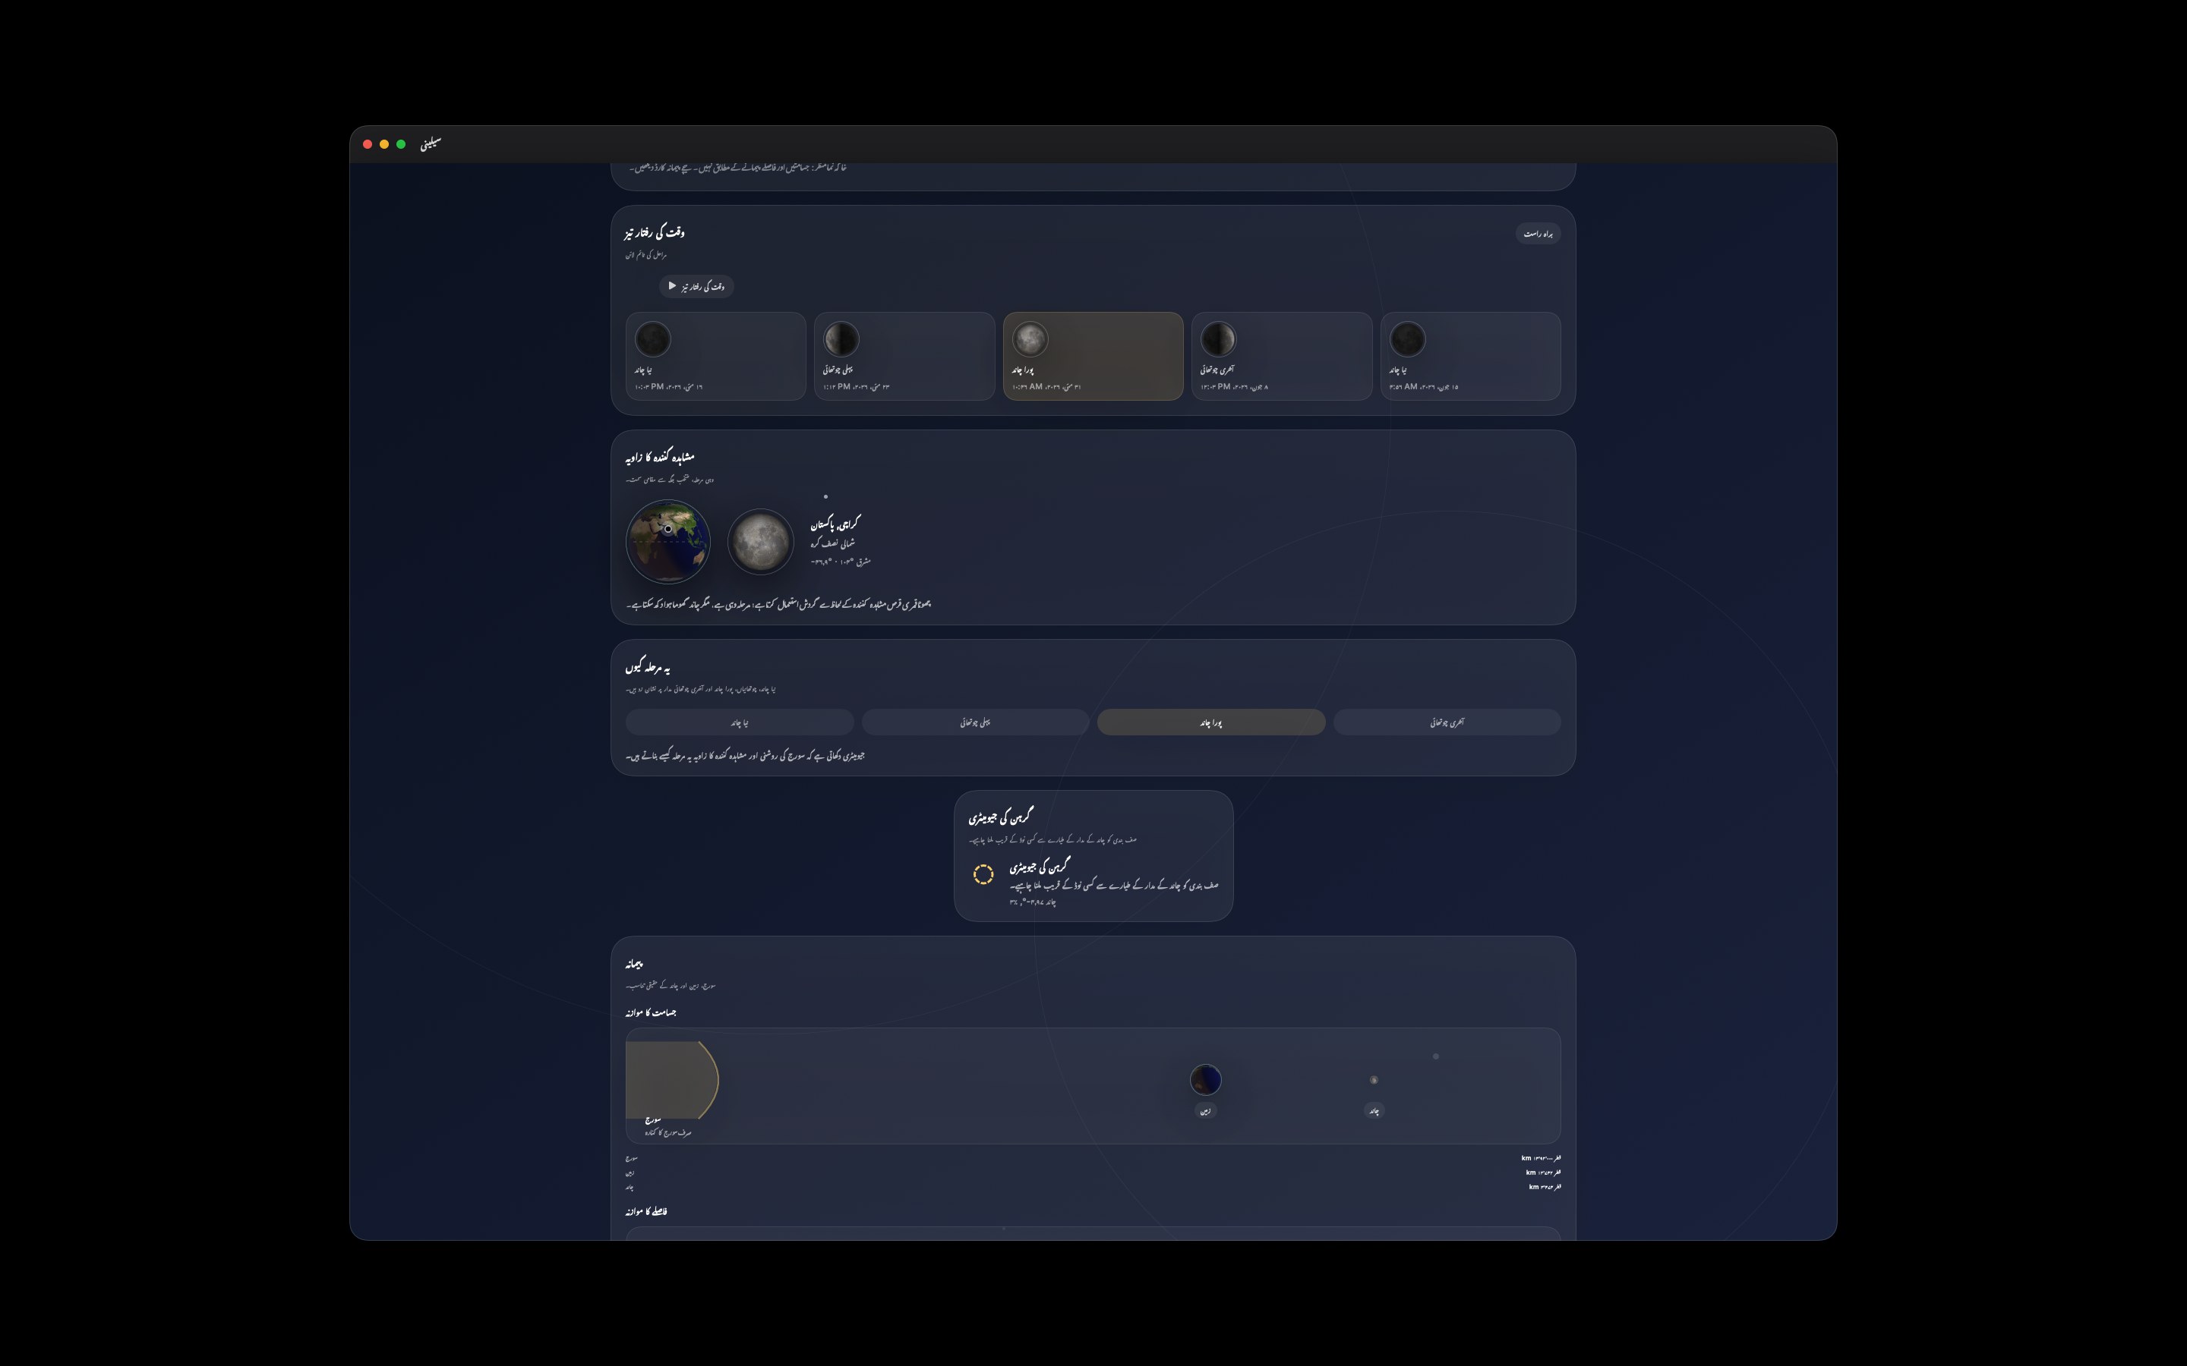Click the ۱۵ جون date on the last new moon card

[x=1423, y=387]
